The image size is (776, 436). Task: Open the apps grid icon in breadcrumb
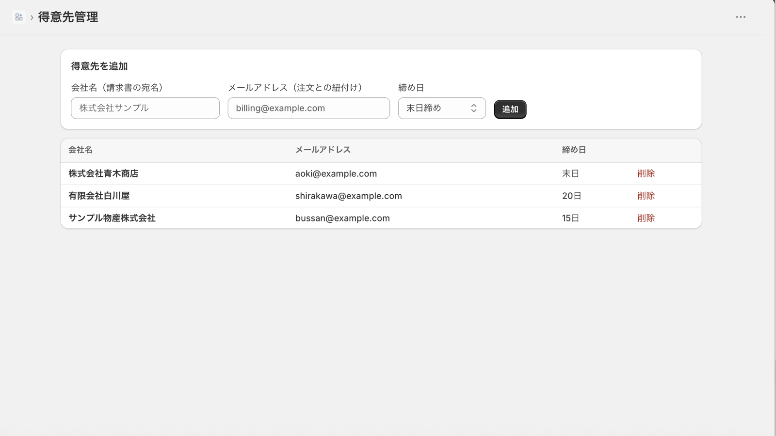pyautogui.click(x=19, y=17)
